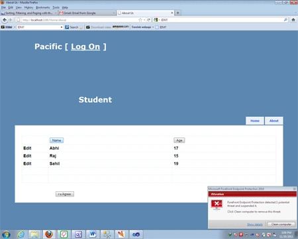Select the age value 19
Screen dimensions: 298x239
point(176,164)
